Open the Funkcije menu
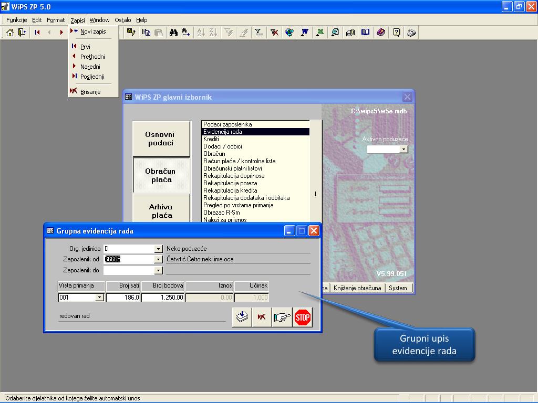Image resolution: width=538 pixels, height=403 pixels. (x=16, y=20)
